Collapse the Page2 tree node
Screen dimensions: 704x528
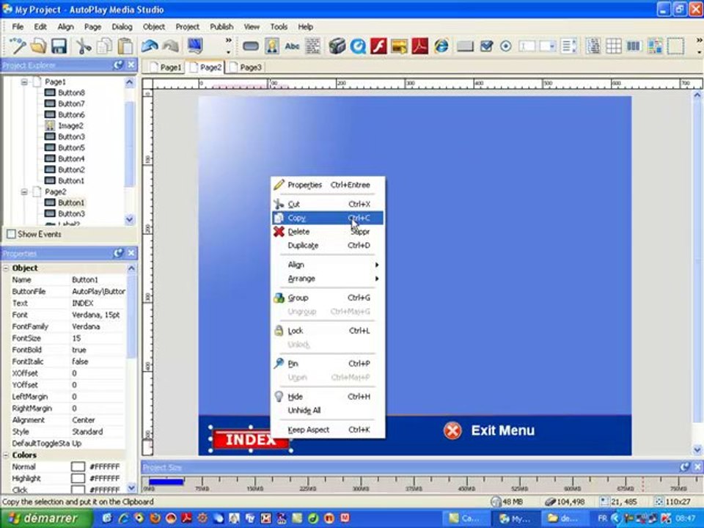pyautogui.click(x=24, y=191)
